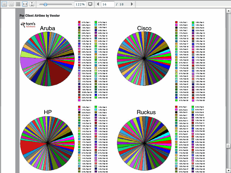Switch to two-page side-by-side view
The image size is (231, 173).
point(11,4)
